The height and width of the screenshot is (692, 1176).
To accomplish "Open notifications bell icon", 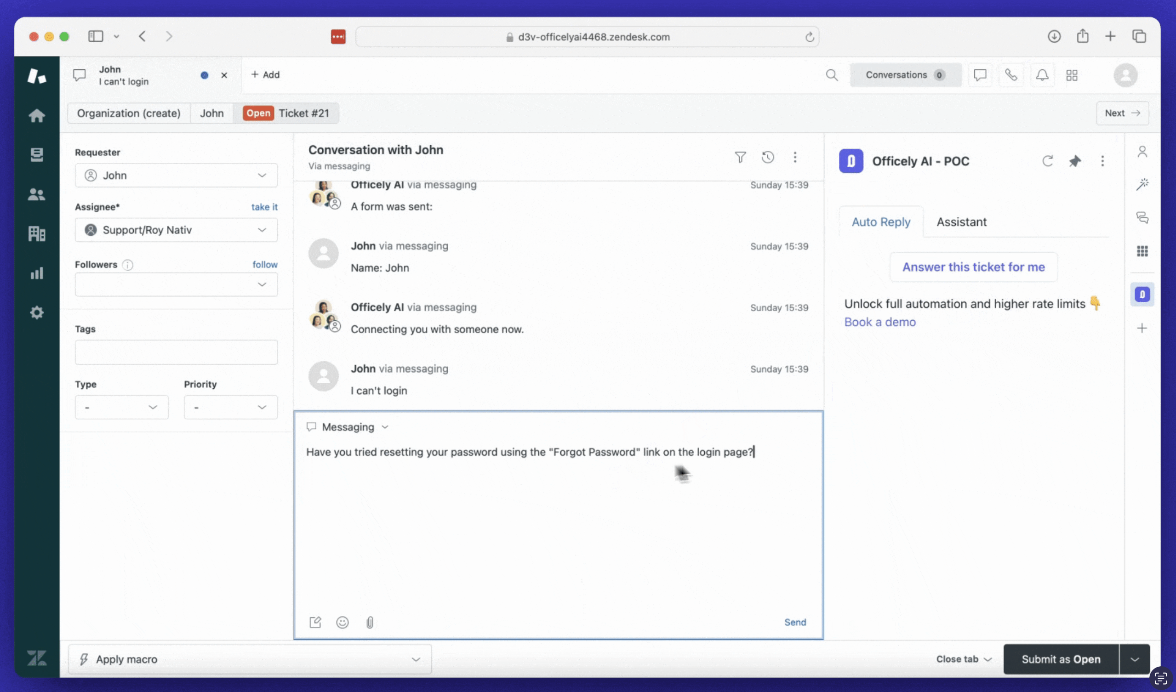I will tap(1042, 75).
